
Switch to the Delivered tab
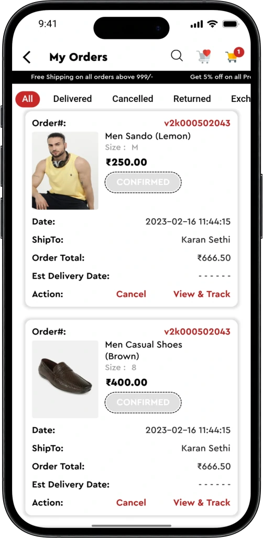point(72,99)
